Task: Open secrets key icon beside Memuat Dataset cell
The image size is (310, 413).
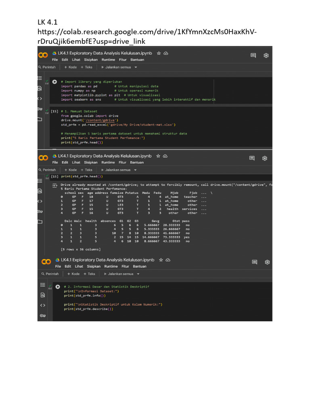Action: pos(40,109)
